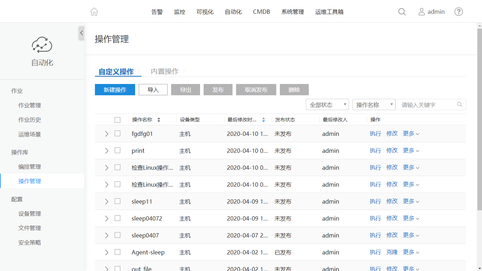Sort the operation name column
This screenshot has width=482, height=271.
point(159,120)
